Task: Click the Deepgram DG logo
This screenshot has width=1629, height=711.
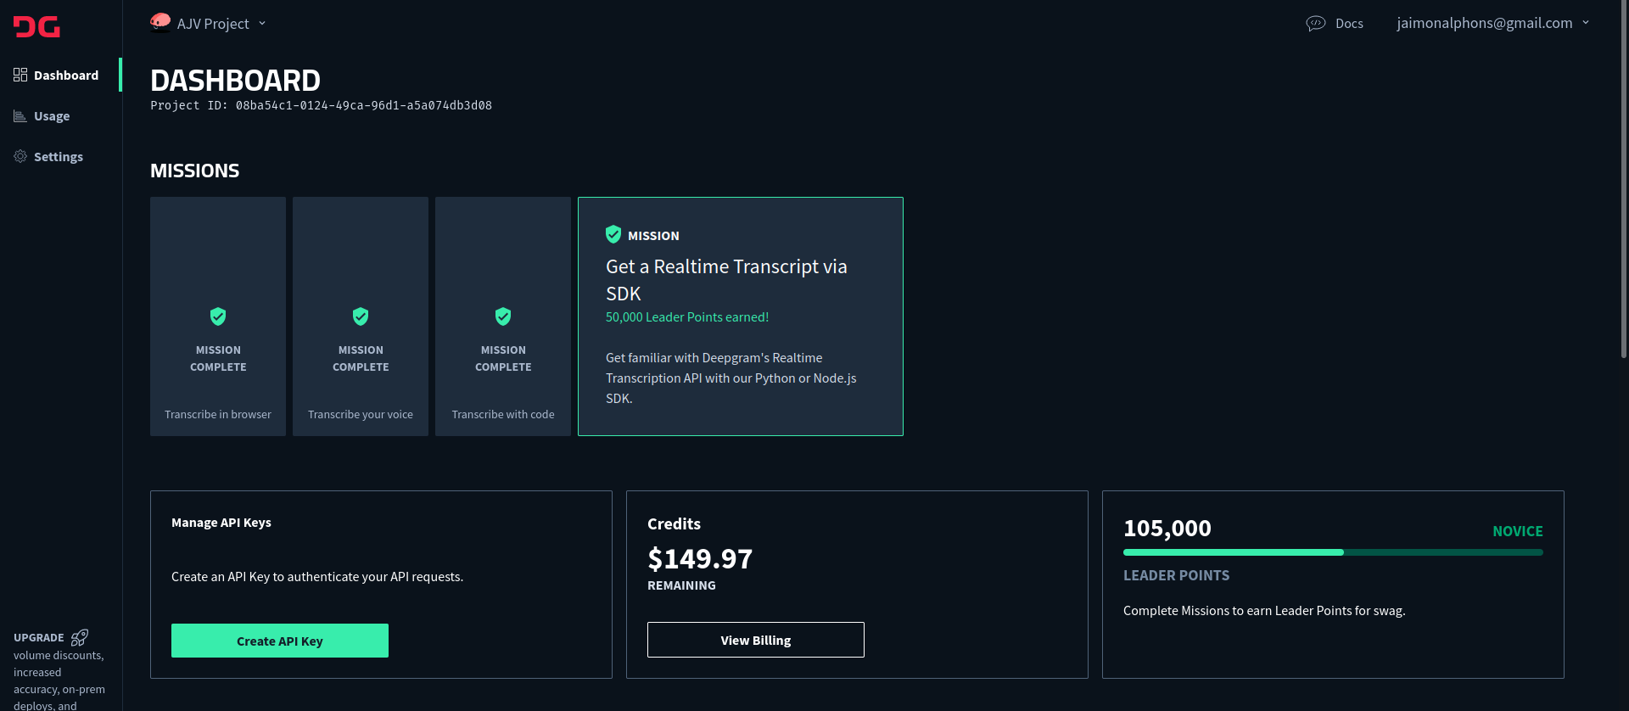Action: coord(36,27)
